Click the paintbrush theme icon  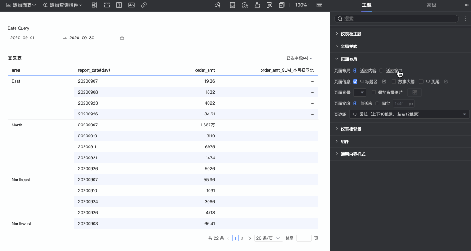click(257, 5)
